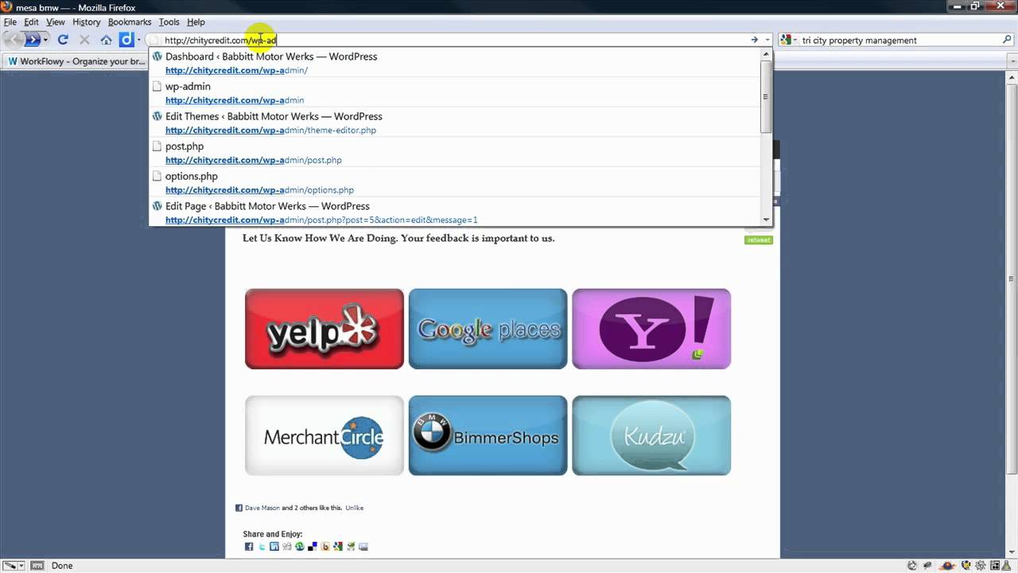Open the Tools menu
Screen dimensions: 1018x573
[x=169, y=22]
